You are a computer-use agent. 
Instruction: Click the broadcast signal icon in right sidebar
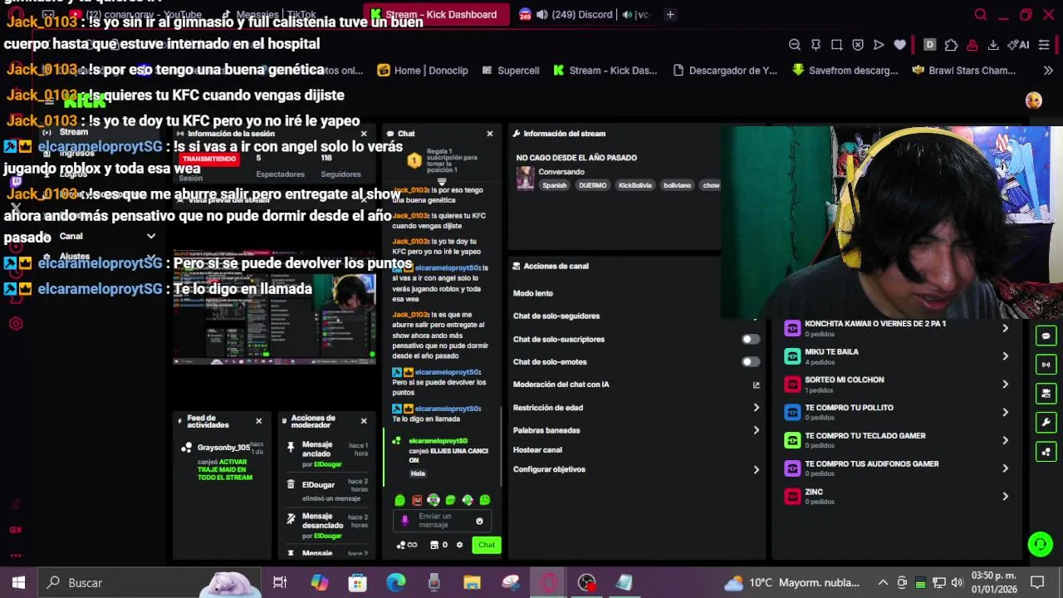click(x=1046, y=365)
